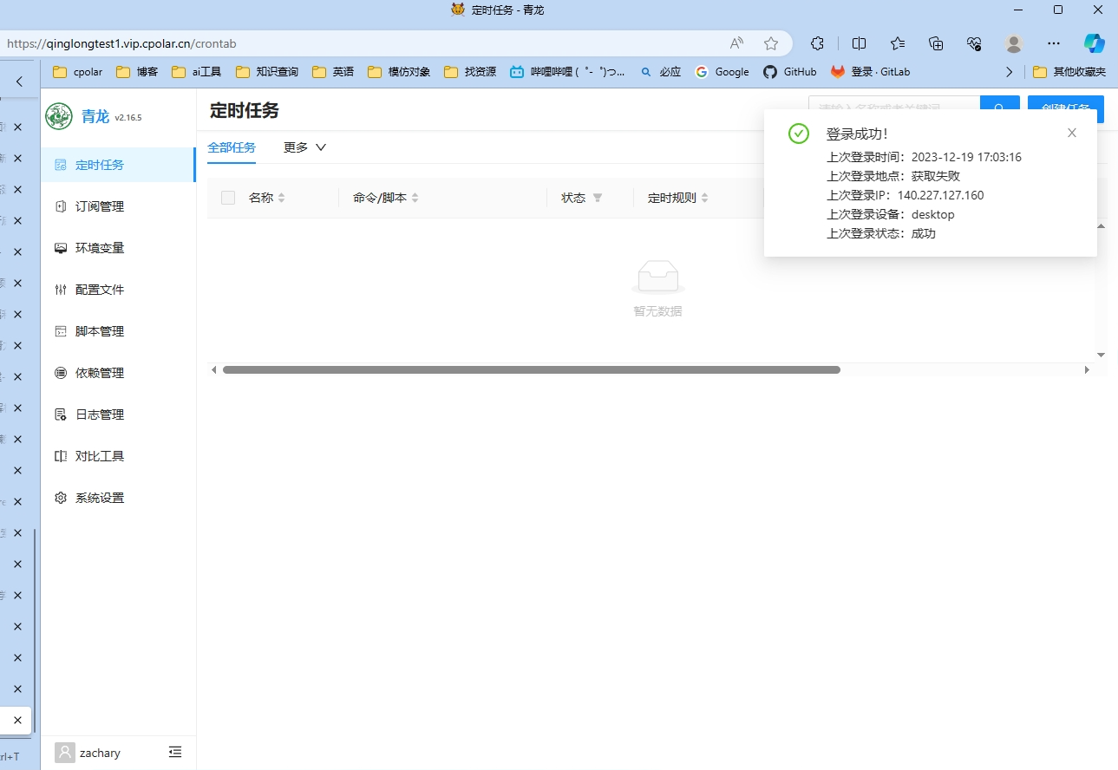Open browser settings and more menu
This screenshot has width=1118, height=770.
pos(1054,43)
